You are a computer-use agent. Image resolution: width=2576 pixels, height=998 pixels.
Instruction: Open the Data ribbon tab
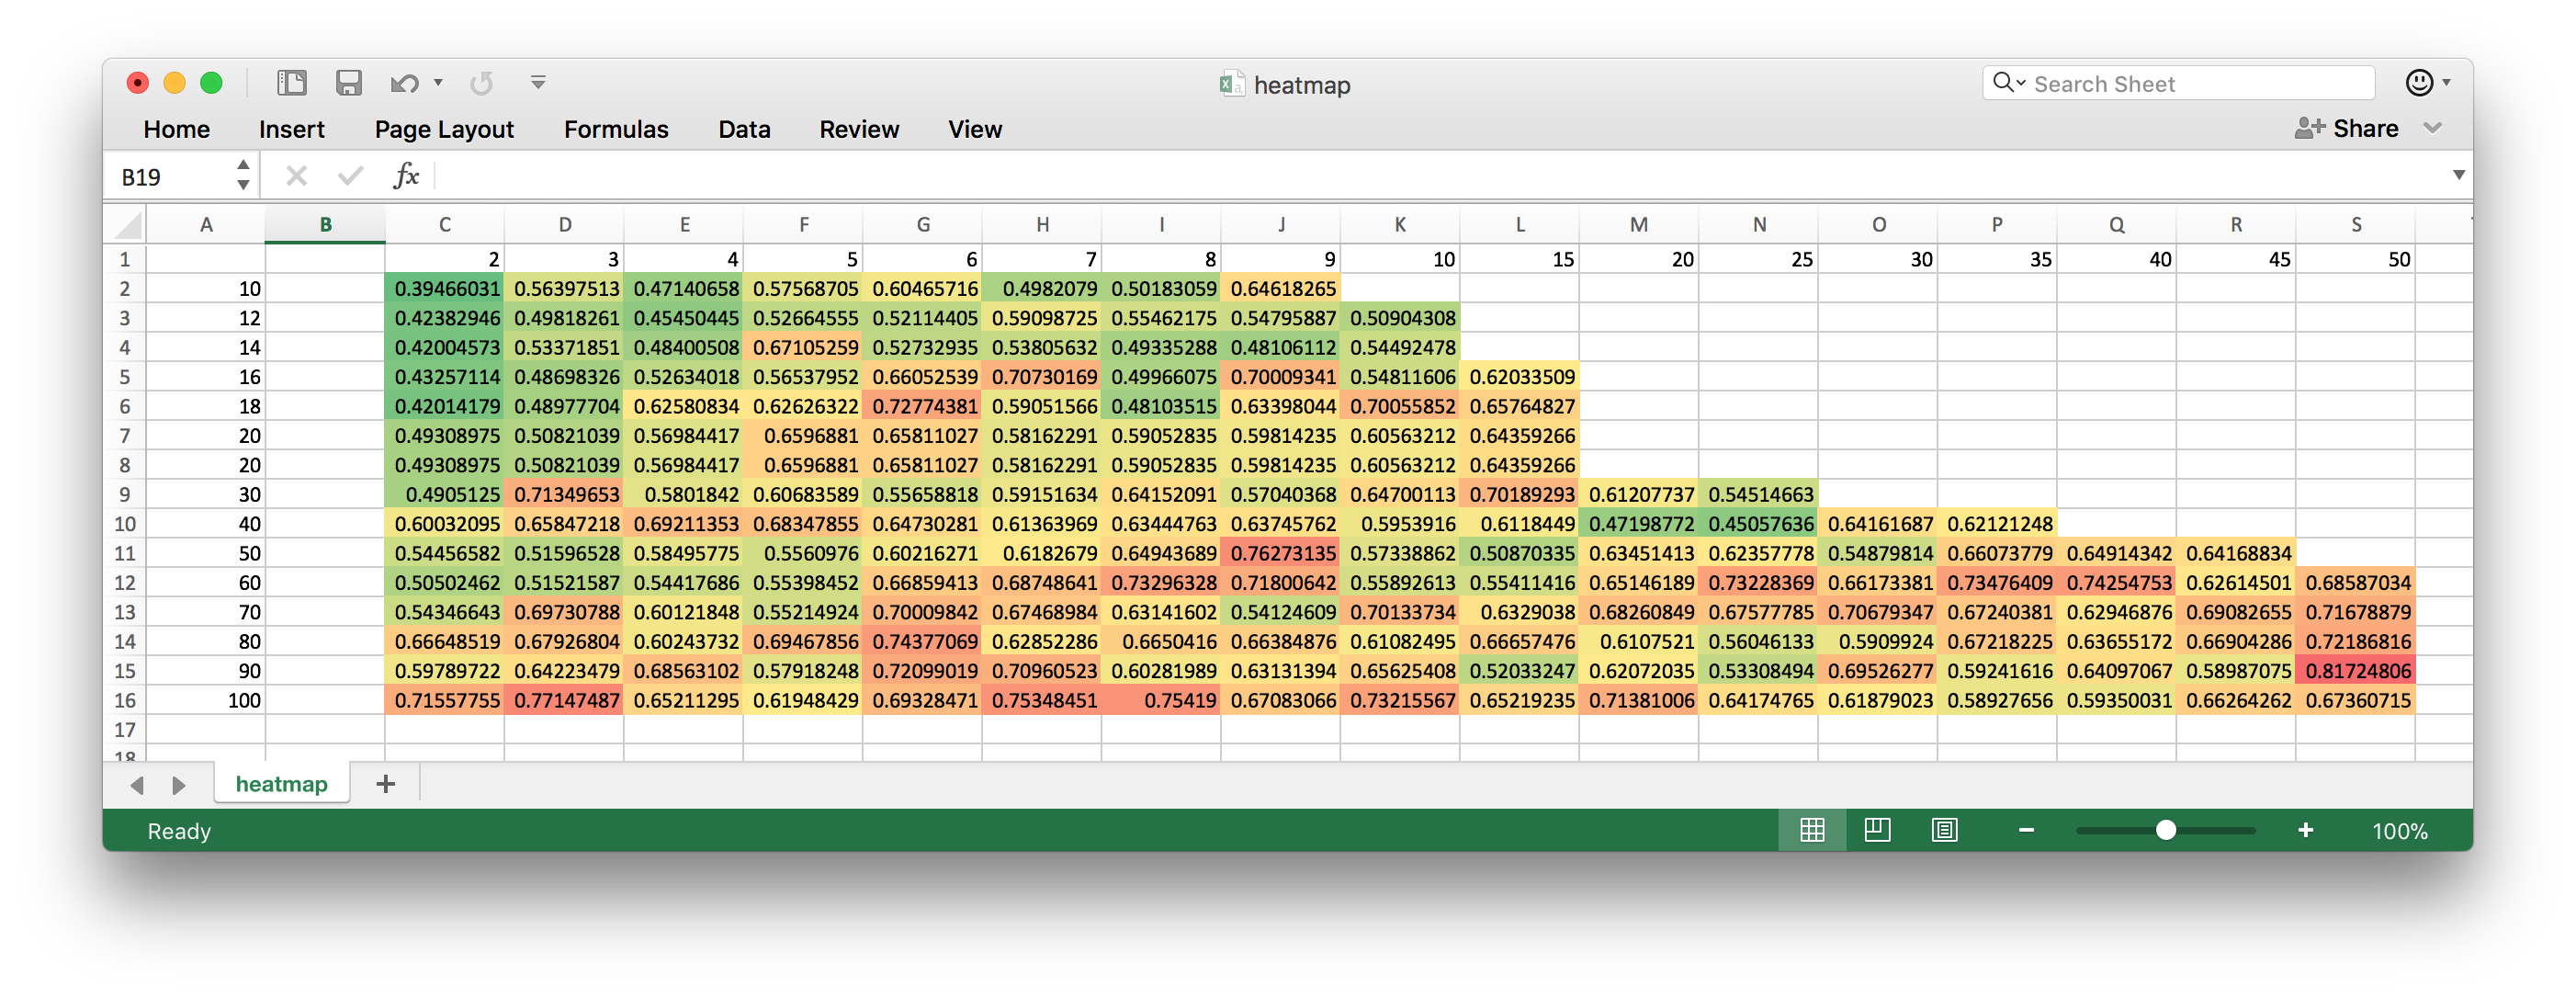(744, 130)
